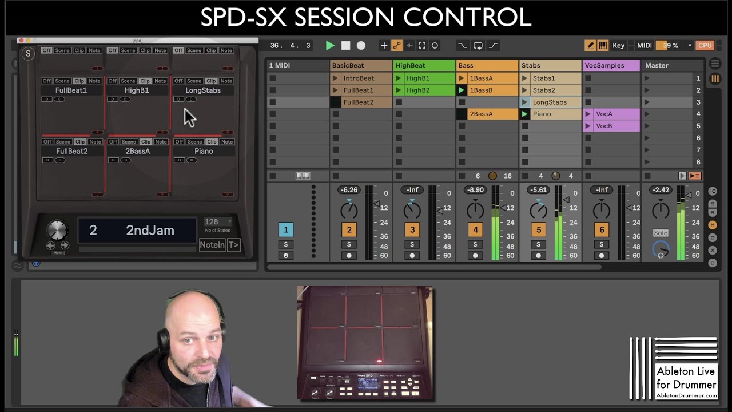Click the re-enable automation arrow icon
Screen dimensions: 732x412
[x=409, y=45]
